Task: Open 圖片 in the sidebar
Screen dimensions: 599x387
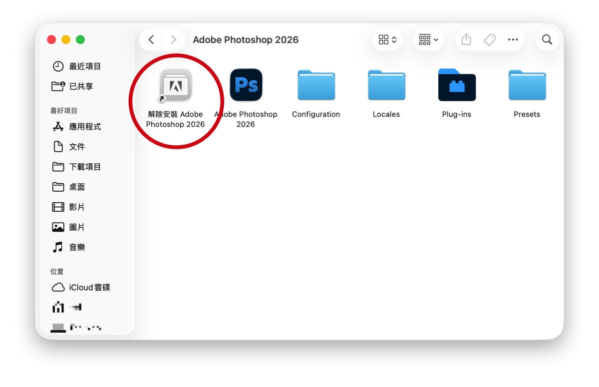Action: [x=69, y=227]
